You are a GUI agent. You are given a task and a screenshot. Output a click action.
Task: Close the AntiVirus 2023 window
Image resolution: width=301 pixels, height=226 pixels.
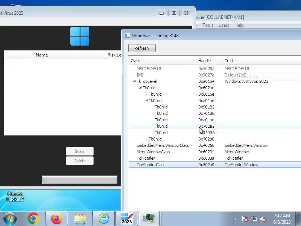pyautogui.click(x=186, y=13)
